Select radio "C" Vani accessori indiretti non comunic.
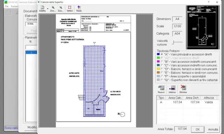Viewport: 224px width, 134px height. [x=162, y=65]
